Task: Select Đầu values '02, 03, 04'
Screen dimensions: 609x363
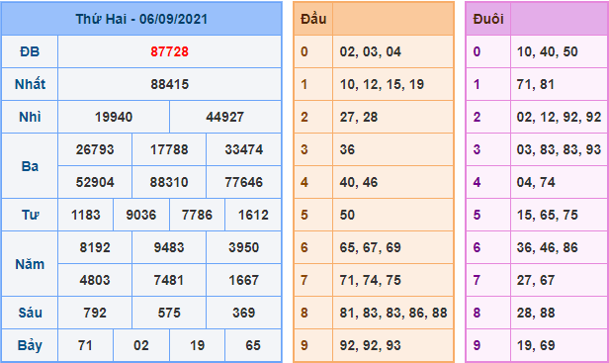Action: click(x=371, y=51)
